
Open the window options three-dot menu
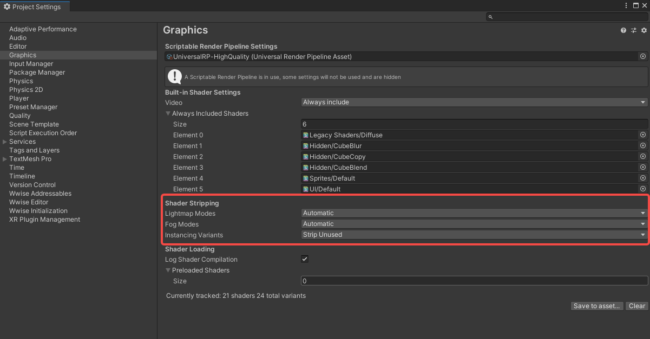pos(626,5)
